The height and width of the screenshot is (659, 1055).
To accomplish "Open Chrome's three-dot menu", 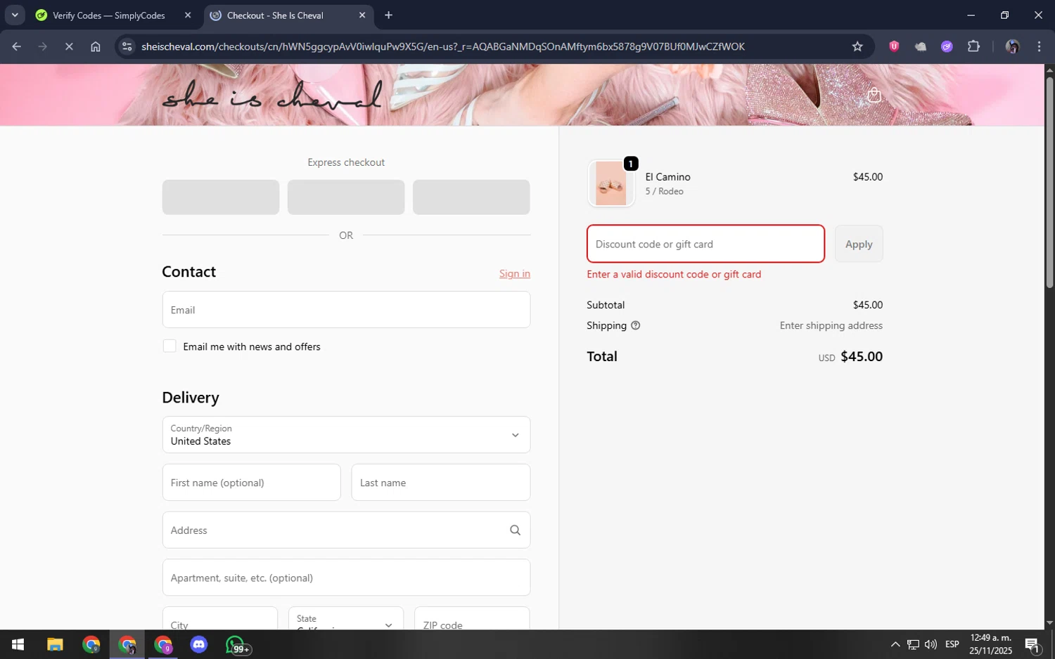I will click(1039, 46).
